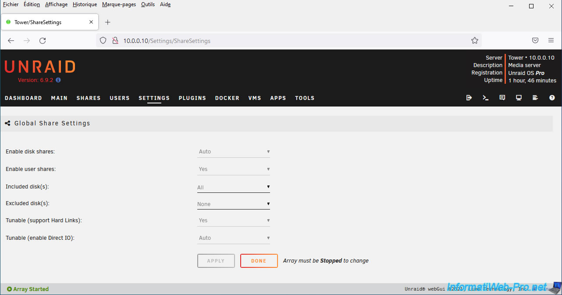Click the Help question mark icon
This screenshot has width=562, height=295.
tap(552, 98)
